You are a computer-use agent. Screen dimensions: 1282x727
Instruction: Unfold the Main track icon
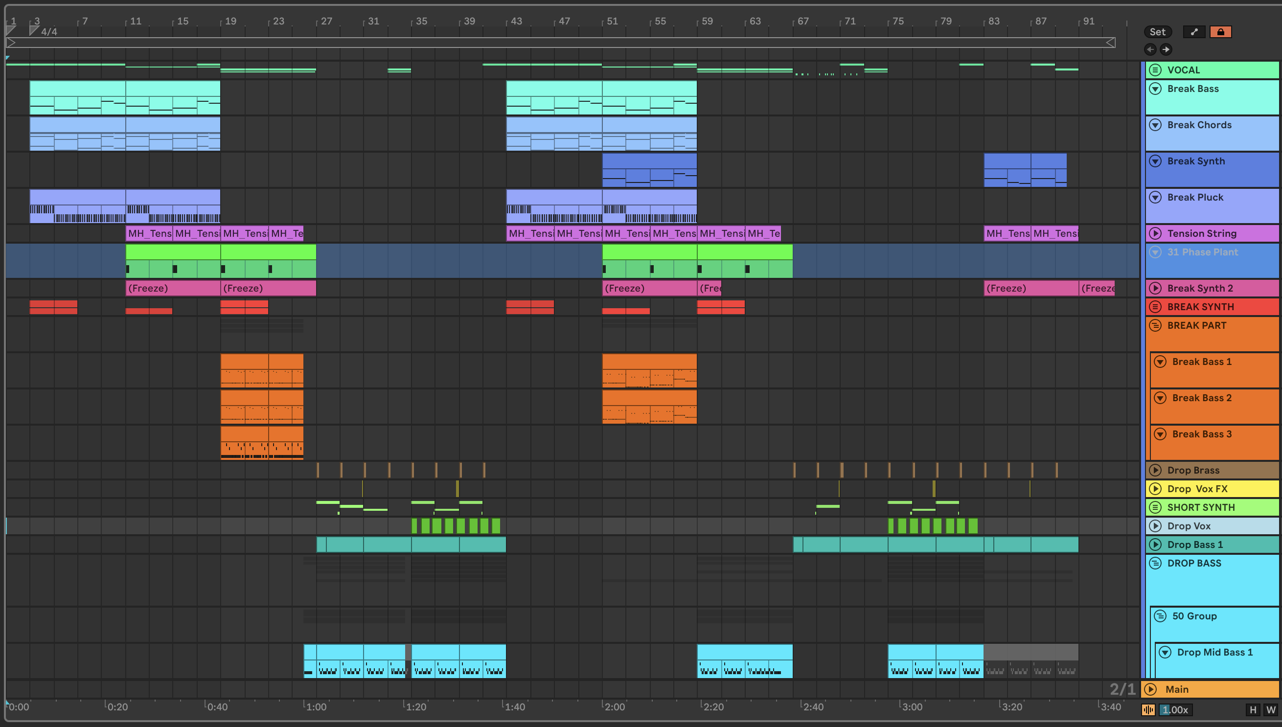1150,689
